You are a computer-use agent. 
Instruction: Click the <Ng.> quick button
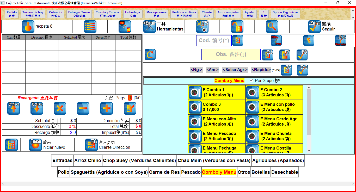point(197,70)
